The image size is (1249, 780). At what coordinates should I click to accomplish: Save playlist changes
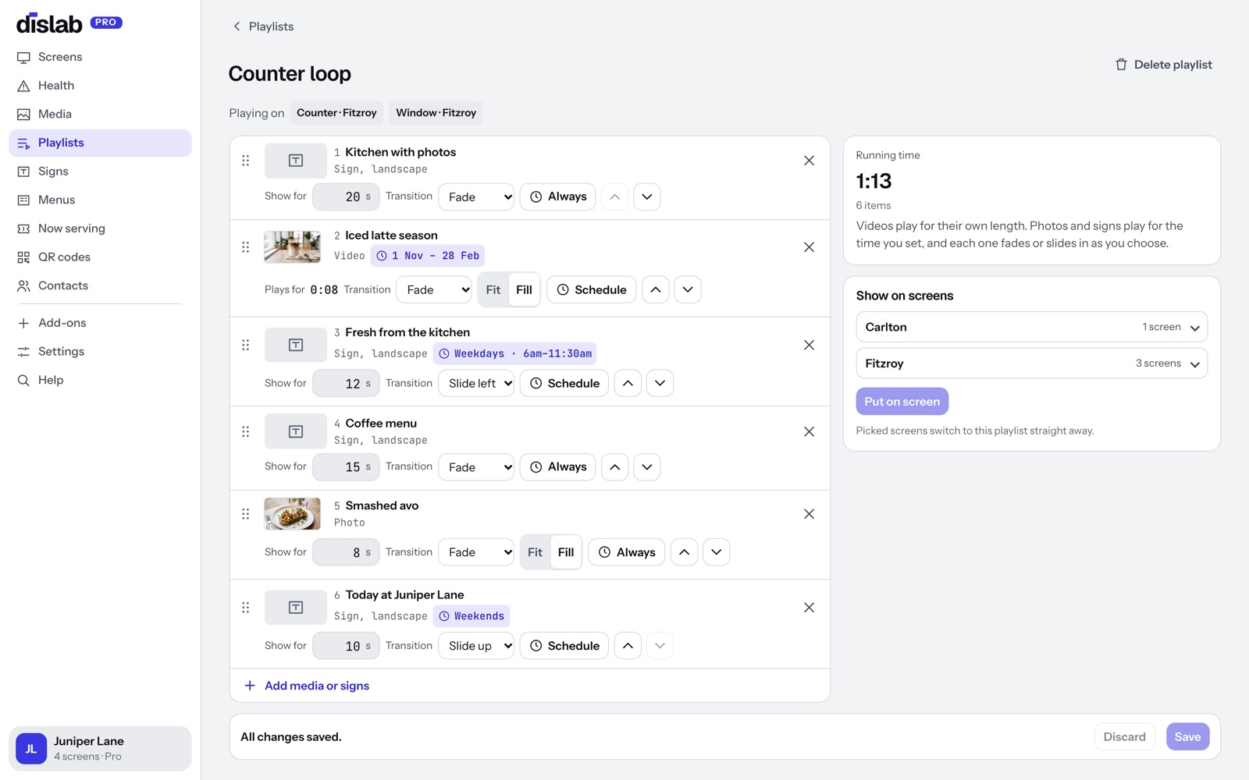coord(1187,737)
